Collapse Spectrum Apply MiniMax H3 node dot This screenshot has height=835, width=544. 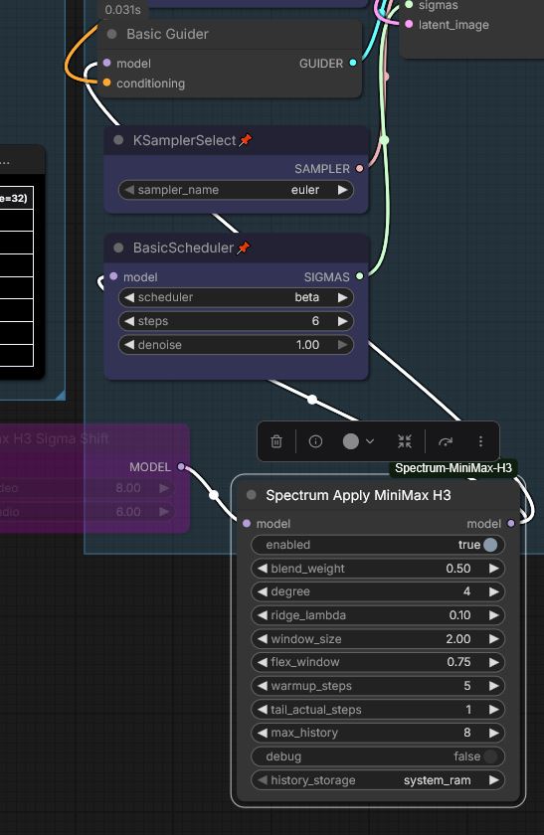click(x=252, y=495)
